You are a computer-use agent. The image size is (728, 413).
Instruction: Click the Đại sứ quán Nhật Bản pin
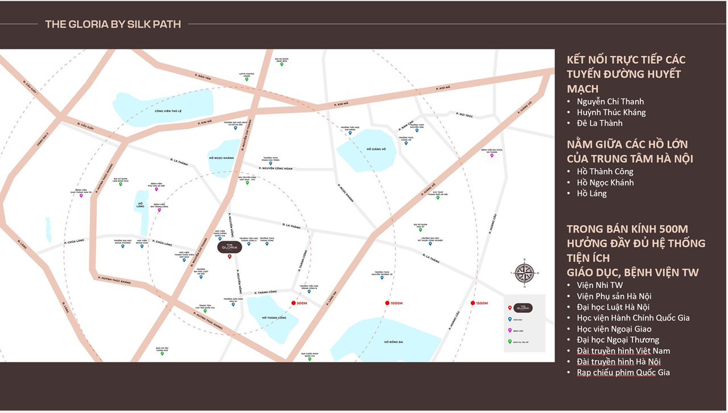pyautogui.click(x=281, y=64)
